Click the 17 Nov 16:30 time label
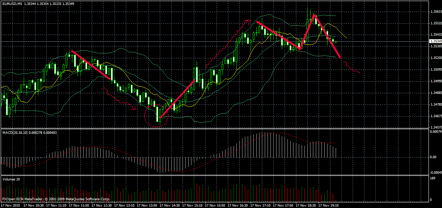Image resolution: width=442 pixels, height=208 pixels. point(238,205)
